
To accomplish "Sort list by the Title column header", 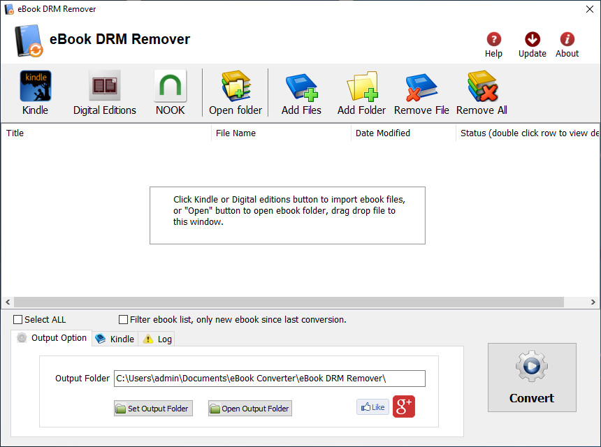I will (x=106, y=133).
